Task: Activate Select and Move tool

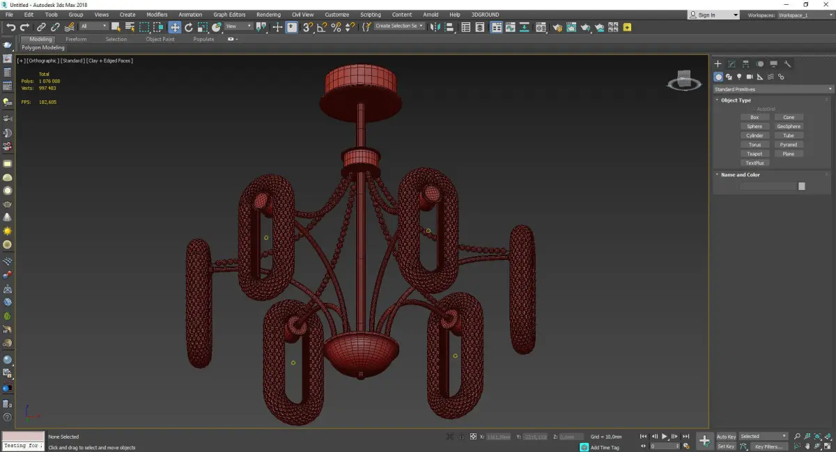Action: [x=174, y=27]
